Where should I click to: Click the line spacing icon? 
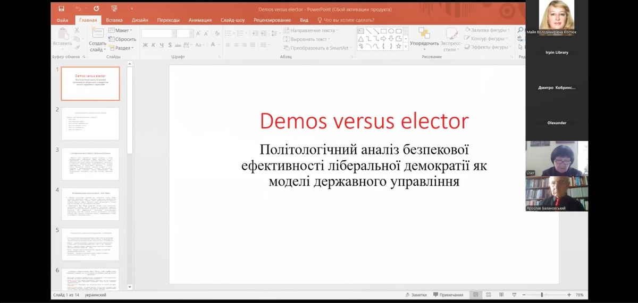(x=275, y=33)
